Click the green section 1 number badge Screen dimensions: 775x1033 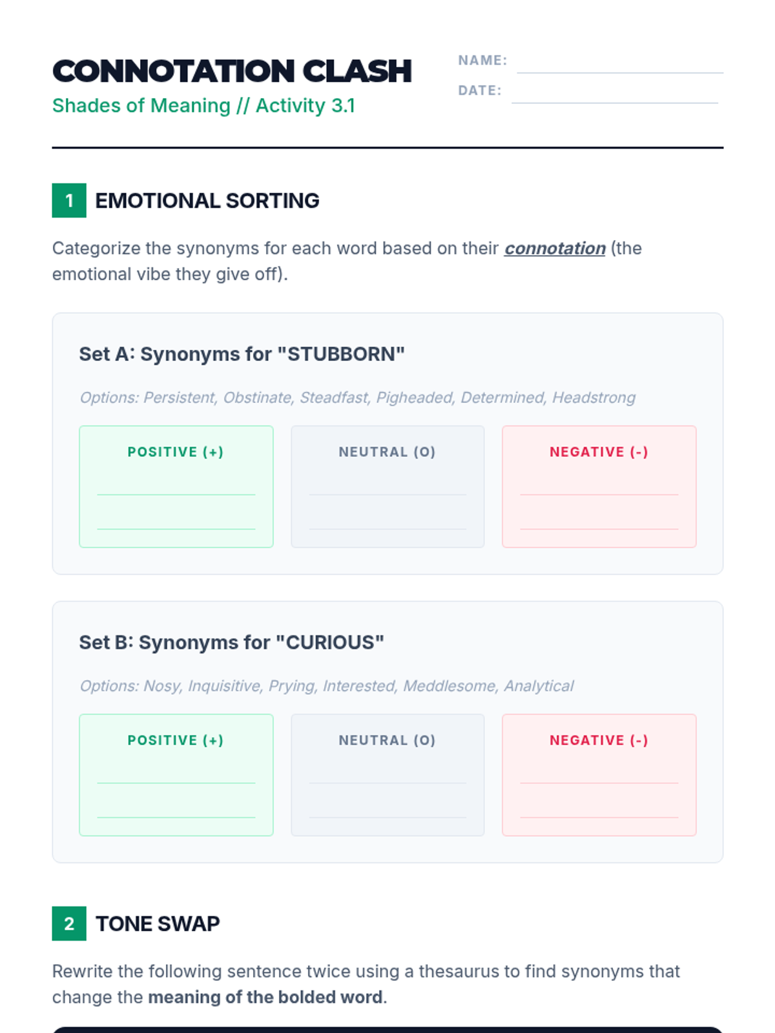coord(69,201)
